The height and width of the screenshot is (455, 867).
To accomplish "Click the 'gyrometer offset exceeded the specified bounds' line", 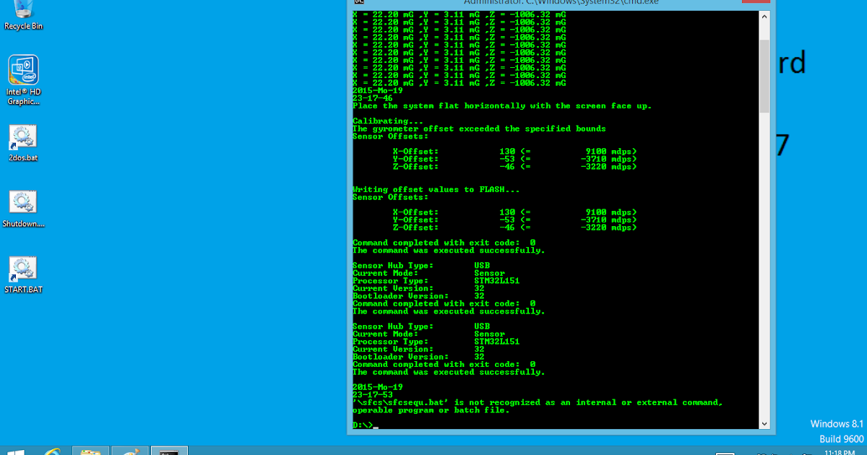I will 479,129.
